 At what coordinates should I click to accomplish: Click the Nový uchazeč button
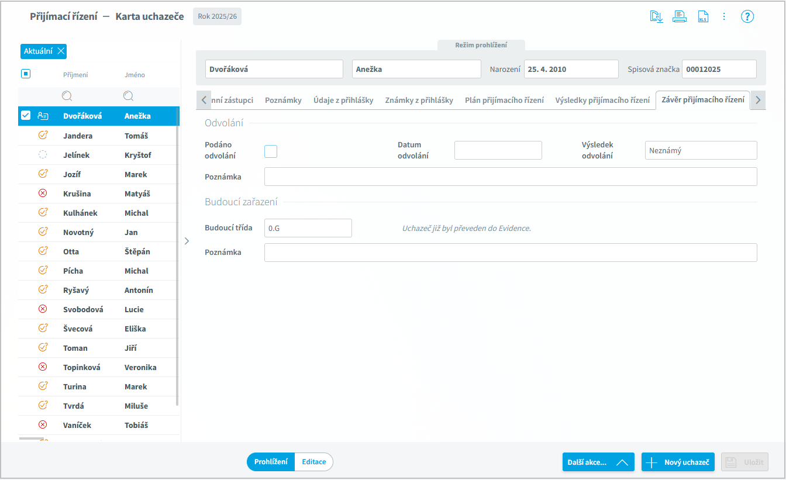(x=678, y=462)
